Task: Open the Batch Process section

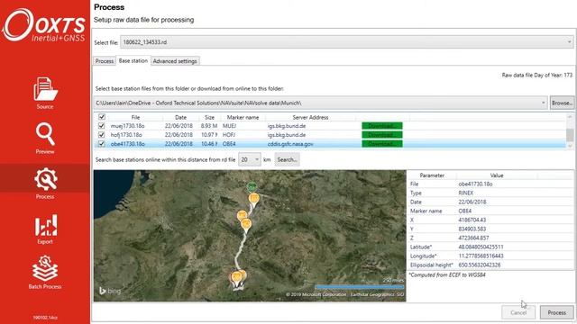Action: tap(45, 272)
